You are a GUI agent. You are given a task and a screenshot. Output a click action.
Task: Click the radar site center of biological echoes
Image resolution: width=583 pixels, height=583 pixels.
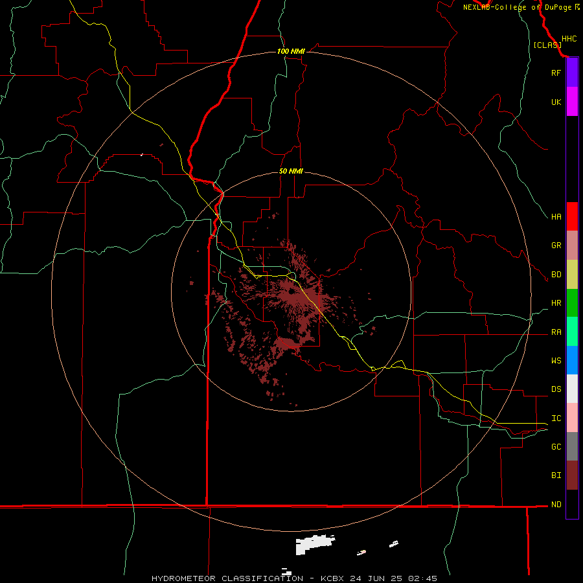[291, 292]
